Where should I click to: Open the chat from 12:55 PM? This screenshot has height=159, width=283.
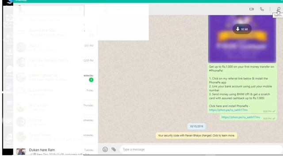point(56,62)
